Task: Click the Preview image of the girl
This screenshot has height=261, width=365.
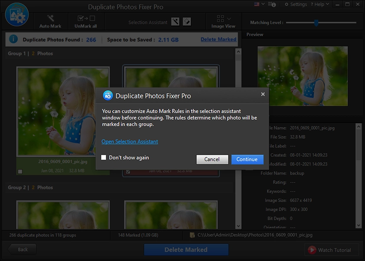Action: [x=303, y=76]
